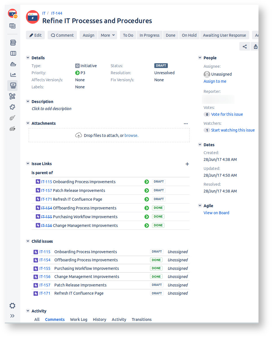Switch to the Work Log tab
The width and height of the screenshot is (272, 337).
click(79, 320)
